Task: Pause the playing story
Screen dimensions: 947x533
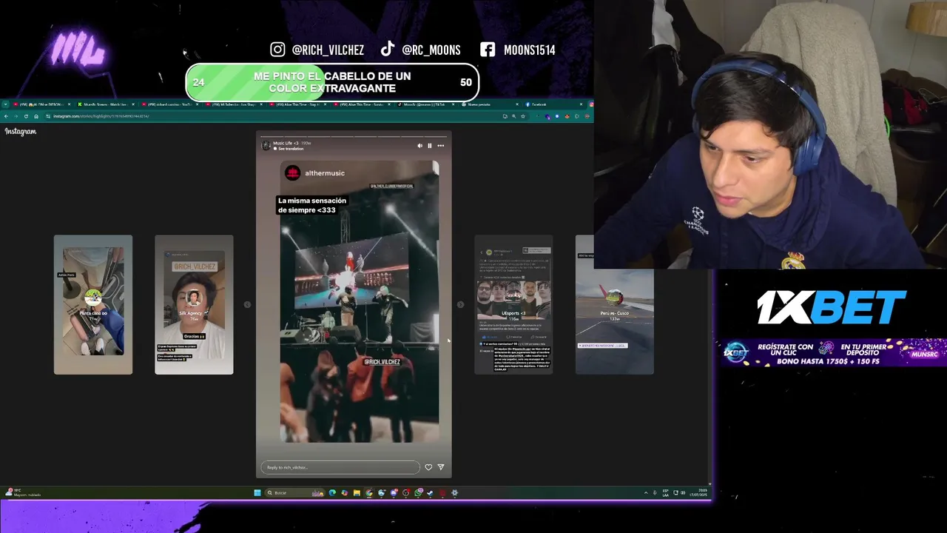Action: pyautogui.click(x=430, y=146)
